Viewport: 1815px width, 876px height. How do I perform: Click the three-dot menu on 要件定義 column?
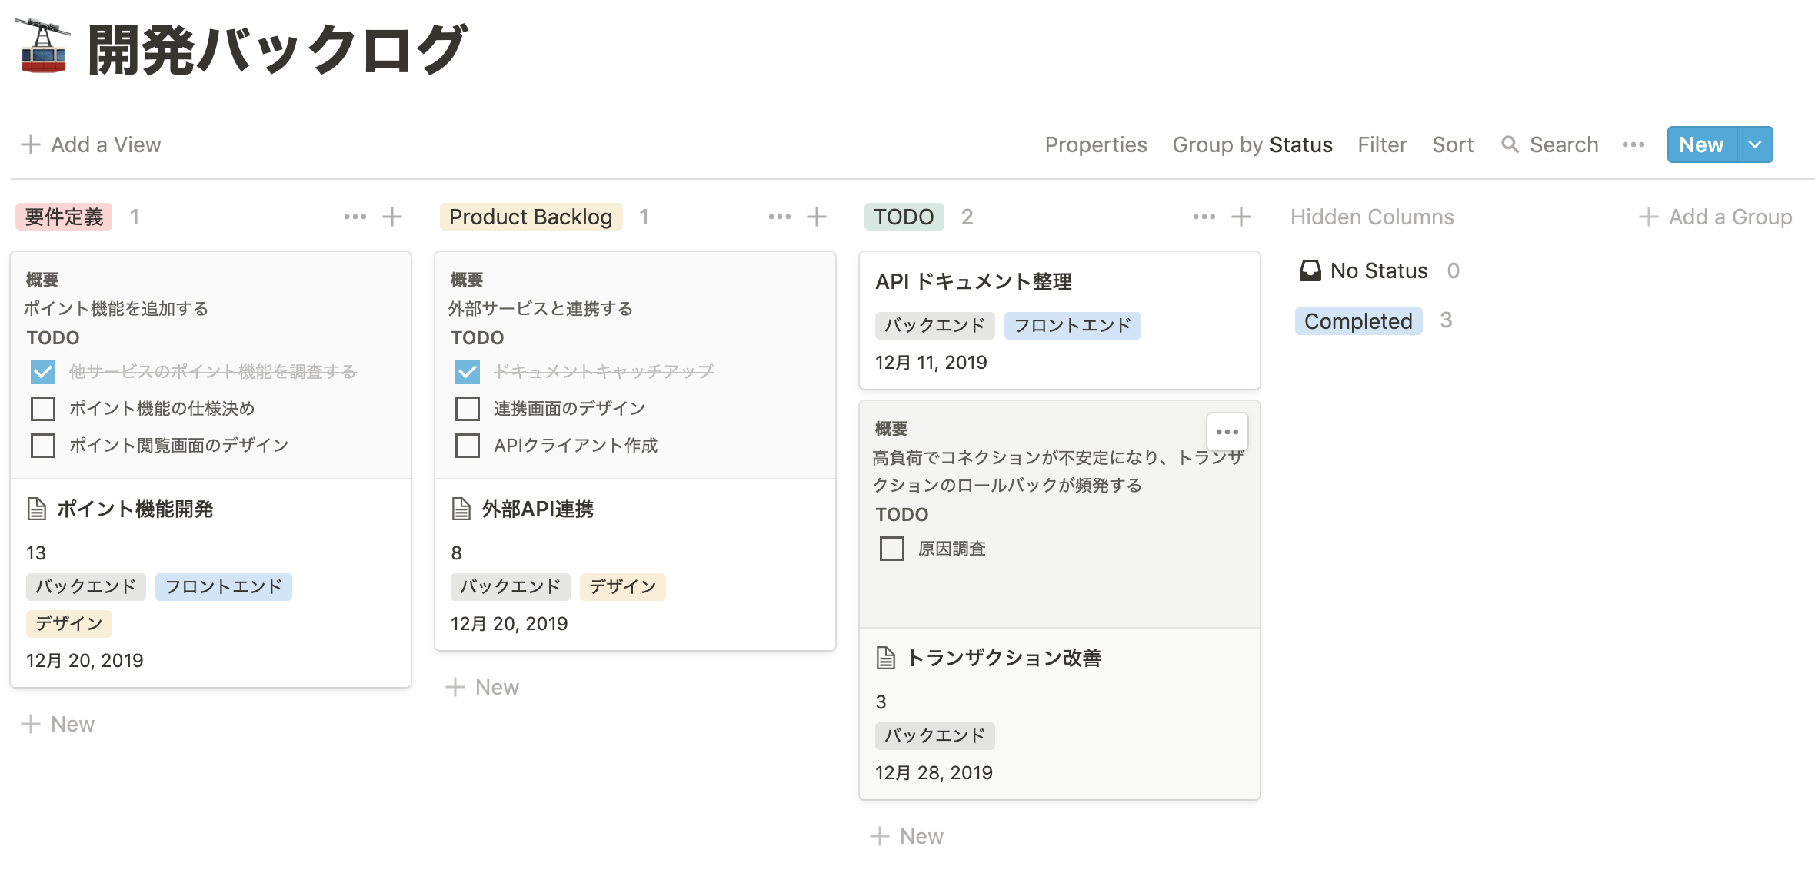[x=355, y=215]
